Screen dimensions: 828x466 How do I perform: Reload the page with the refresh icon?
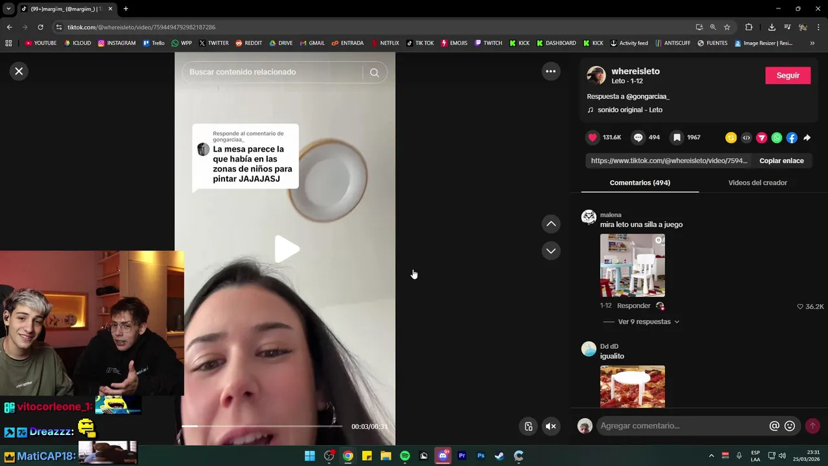point(40,27)
